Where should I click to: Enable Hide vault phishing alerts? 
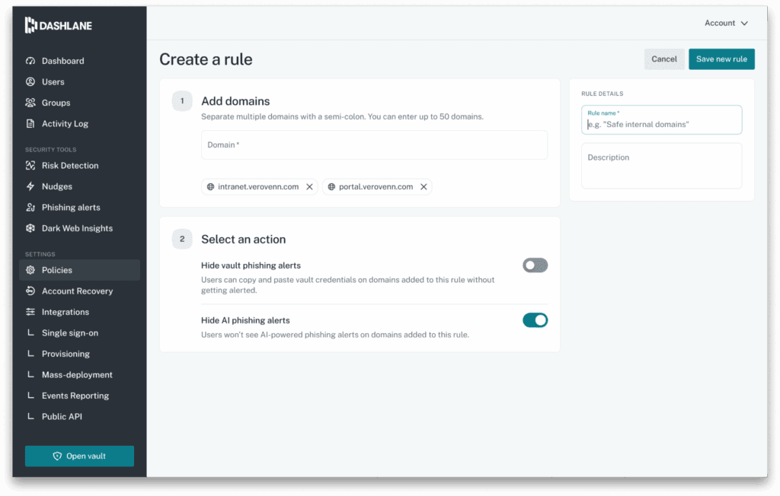tap(535, 265)
